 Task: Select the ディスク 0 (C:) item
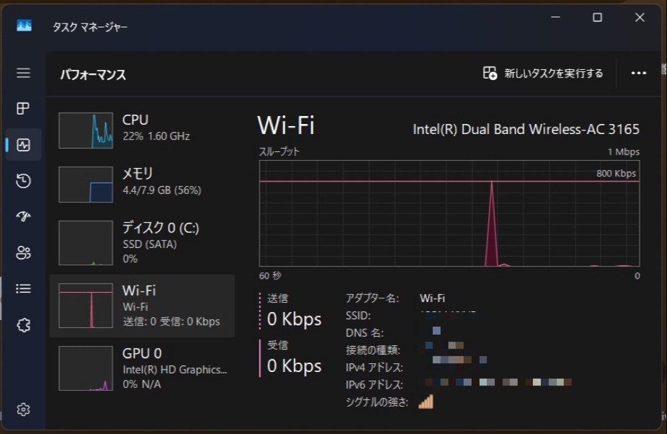pos(142,242)
